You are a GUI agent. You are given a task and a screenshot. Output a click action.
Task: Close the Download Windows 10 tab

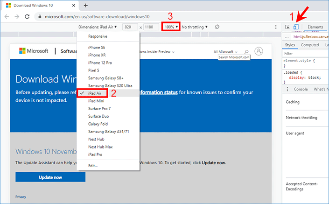[x=73, y=6]
